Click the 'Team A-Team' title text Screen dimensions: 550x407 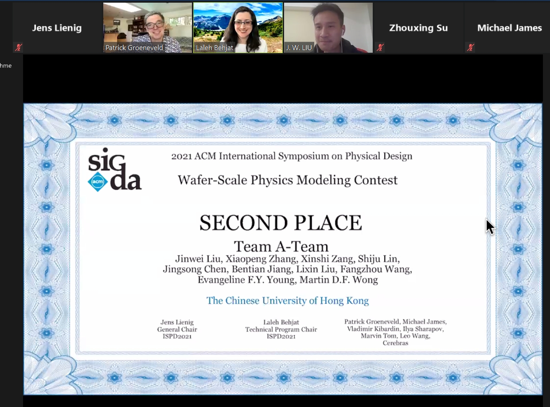tap(281, 246)
